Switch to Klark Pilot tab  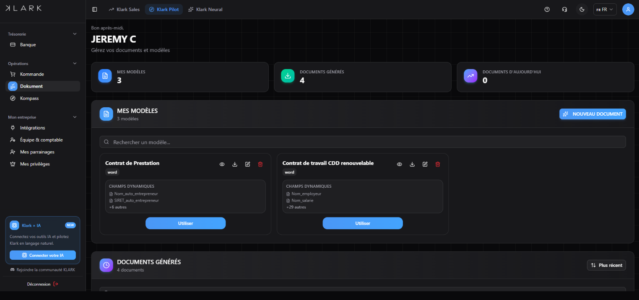click(164, 9)
